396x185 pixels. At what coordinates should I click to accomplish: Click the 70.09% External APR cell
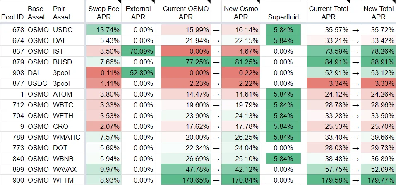[138, 51]
